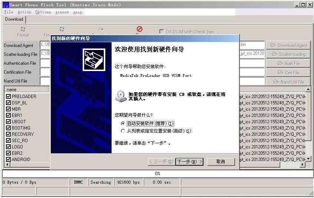Open the File menu

(9, 12)
